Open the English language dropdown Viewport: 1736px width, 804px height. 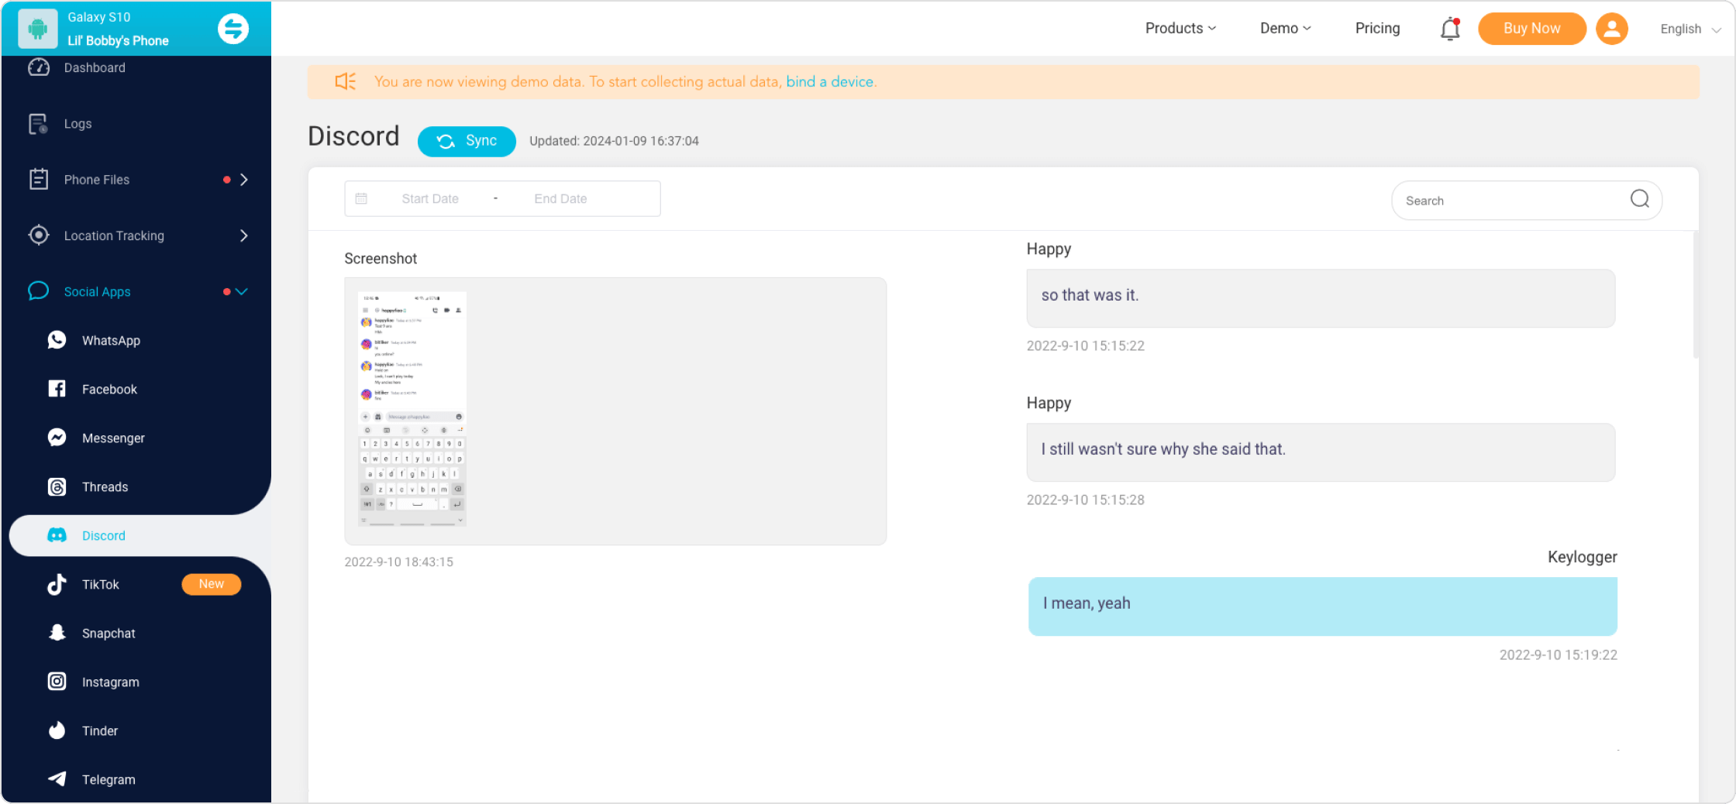click(x=1689, y=29)
